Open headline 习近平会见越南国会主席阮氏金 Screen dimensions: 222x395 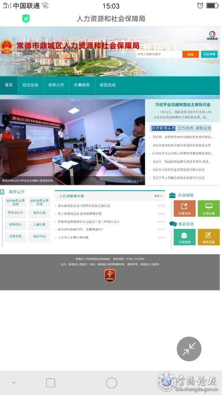click(183, 105)
